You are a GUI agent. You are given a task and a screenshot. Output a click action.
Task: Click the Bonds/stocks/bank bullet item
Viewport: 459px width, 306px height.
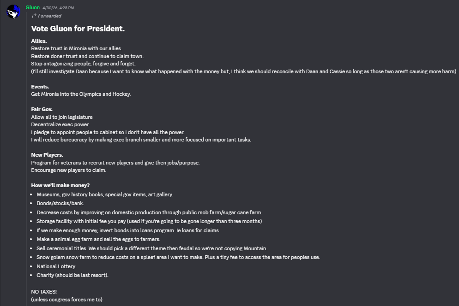[60, 203]
